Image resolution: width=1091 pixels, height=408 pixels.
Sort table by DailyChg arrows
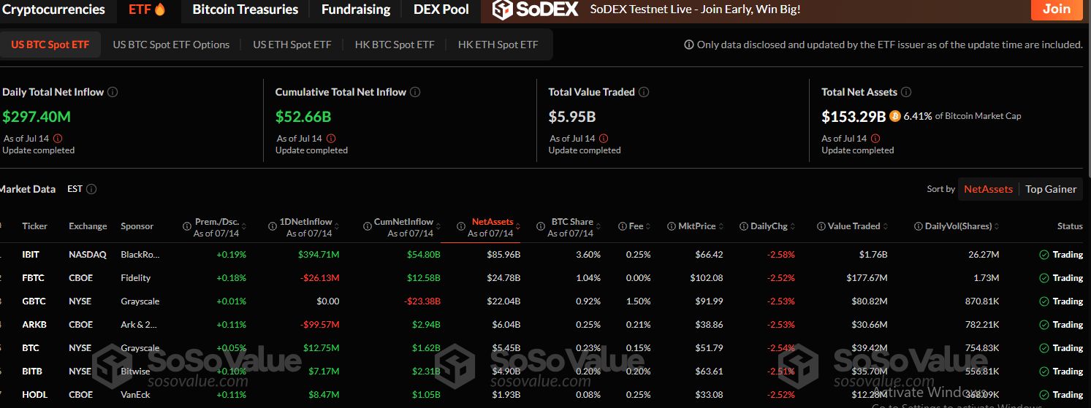792,226
